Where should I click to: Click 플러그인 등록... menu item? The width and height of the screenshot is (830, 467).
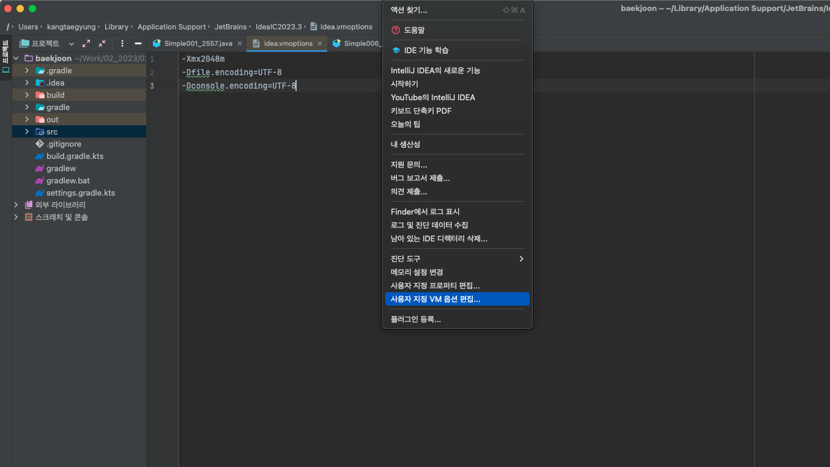coord(458,319)
